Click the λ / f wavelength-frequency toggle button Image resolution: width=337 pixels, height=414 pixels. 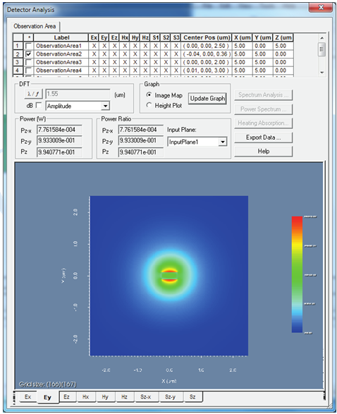33,94
